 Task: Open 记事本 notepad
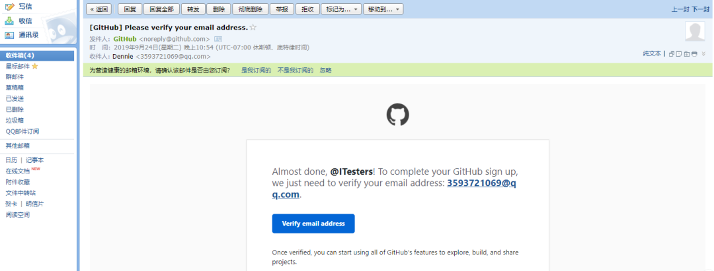pyautogui.click(x=34, y=160)
